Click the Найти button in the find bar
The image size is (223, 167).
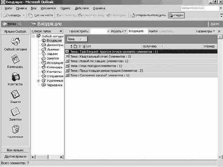153,31
